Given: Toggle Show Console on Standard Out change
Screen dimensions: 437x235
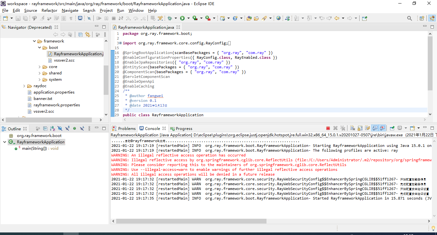Looking at the screenshot, I should coord(375,128).
